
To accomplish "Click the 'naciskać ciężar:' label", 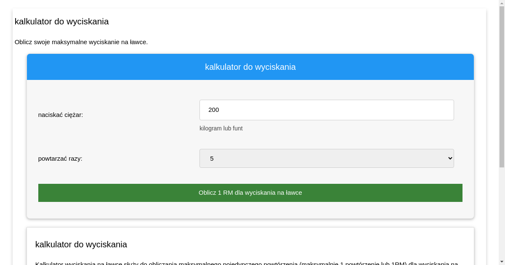I will 61,114.
